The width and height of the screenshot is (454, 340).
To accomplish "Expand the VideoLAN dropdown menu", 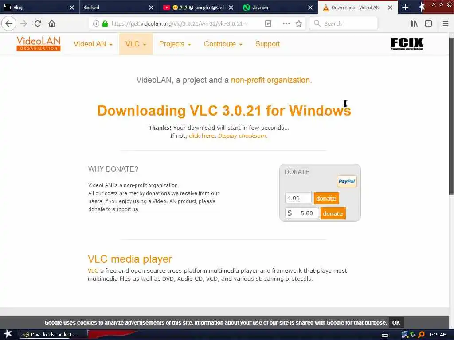I will pyautogui.click(x=93, y=44).
